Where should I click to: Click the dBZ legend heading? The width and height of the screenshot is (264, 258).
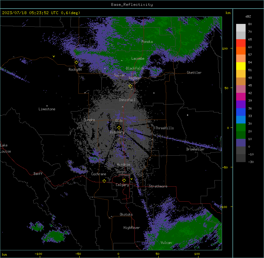pos(248,17)
